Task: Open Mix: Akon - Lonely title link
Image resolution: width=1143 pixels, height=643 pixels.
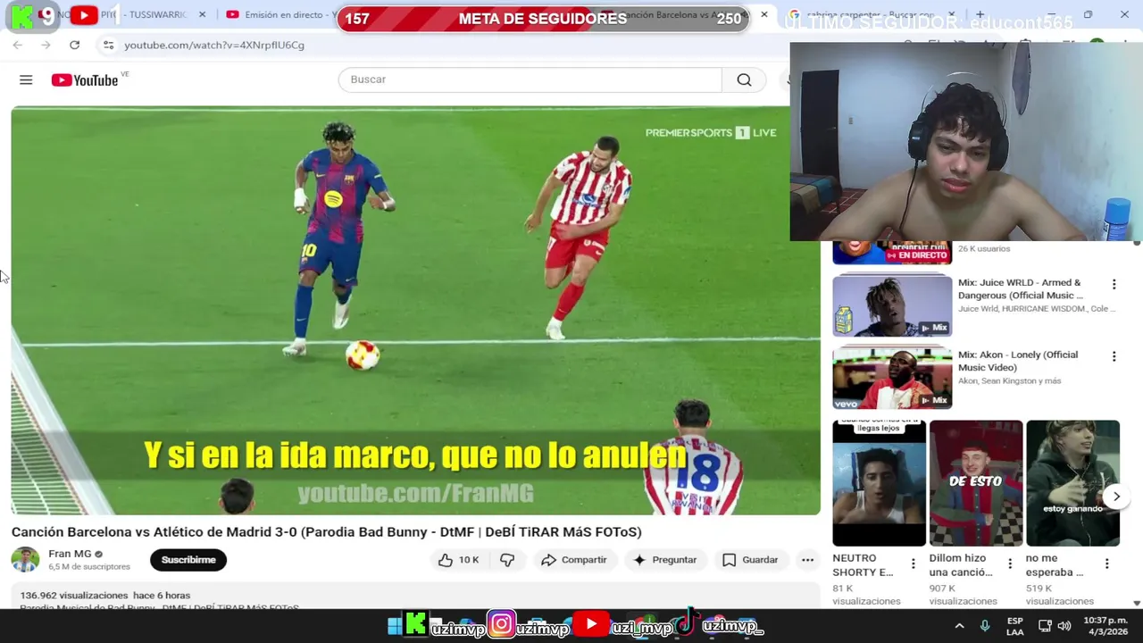Action: click(1018, 361)
